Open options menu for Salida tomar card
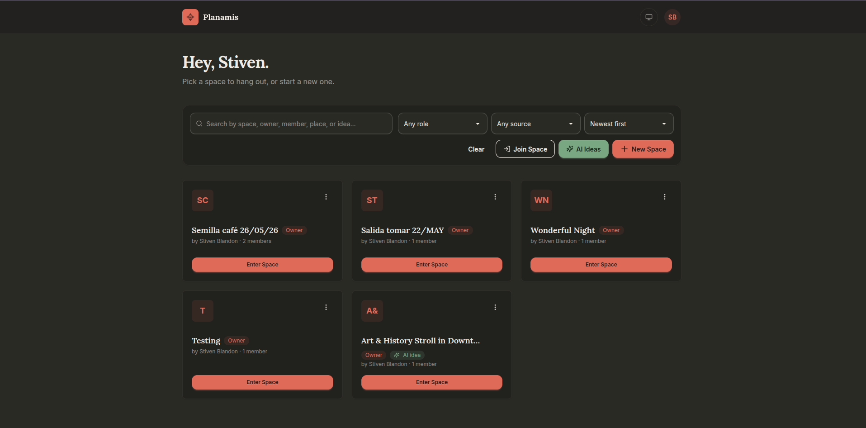Viewport: 866px width, 428px height. (495, 197)
